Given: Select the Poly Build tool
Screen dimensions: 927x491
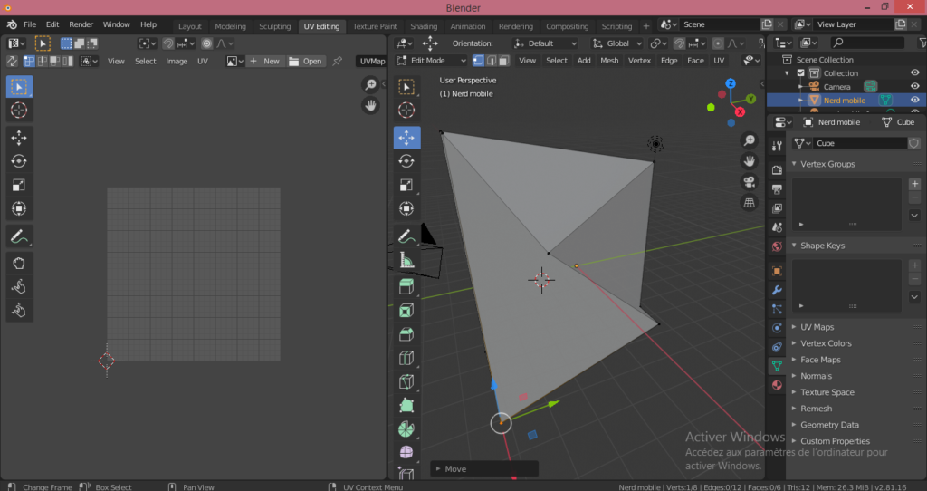Looking at the screenshot, I should point(406,405).
